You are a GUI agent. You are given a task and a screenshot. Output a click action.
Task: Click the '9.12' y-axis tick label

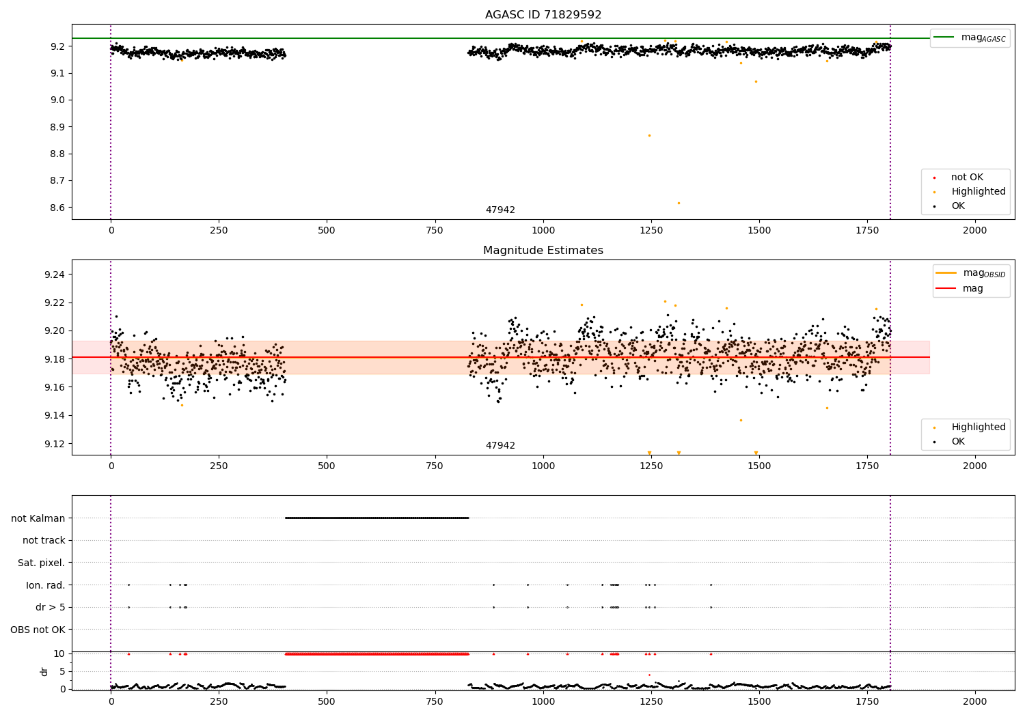[54, 444]
